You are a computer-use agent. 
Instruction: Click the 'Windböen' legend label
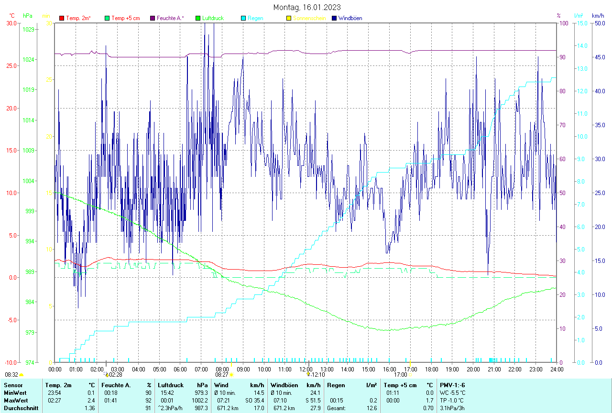(x=350, y=18)
